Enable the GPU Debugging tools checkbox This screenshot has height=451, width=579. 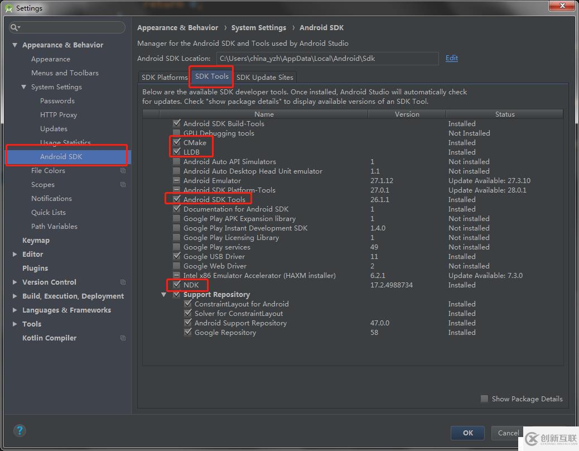click(x=177, y=133)
